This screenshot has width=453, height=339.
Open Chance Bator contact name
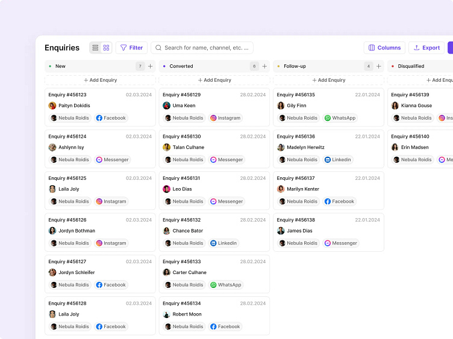(188, 231)
